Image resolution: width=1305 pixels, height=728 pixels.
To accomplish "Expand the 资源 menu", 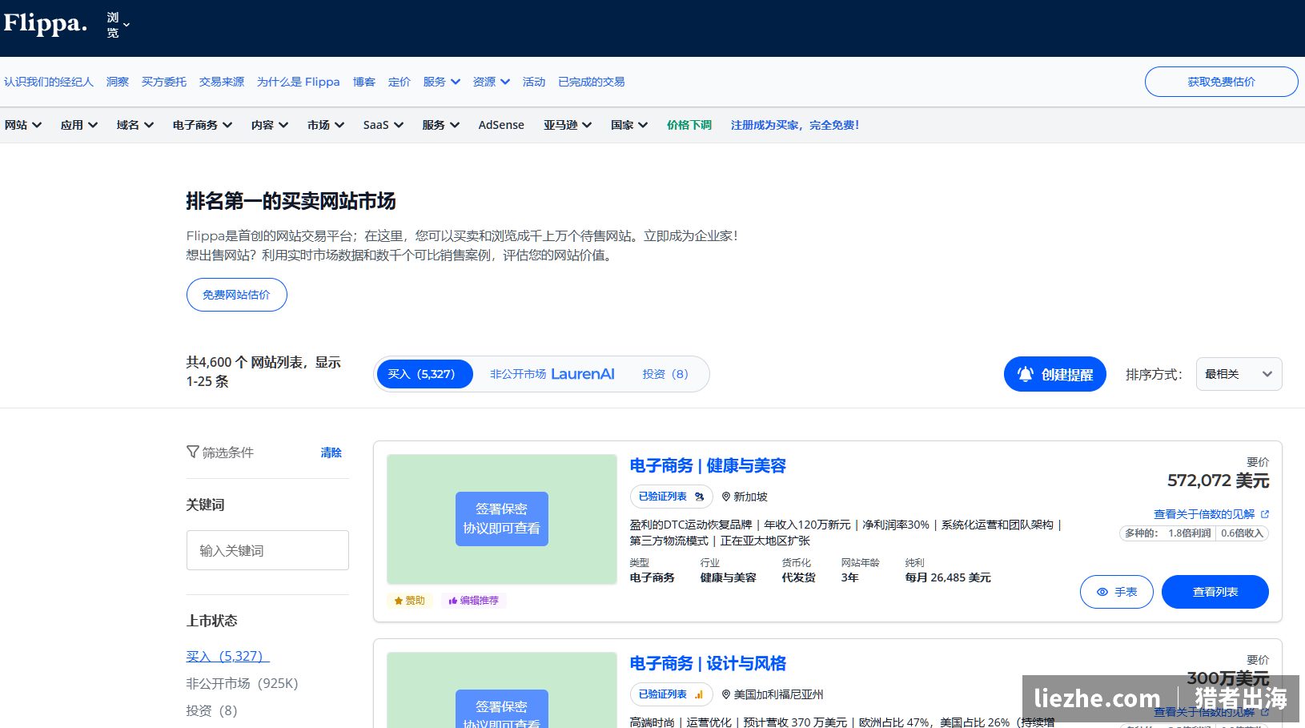I will coord(492,82).
